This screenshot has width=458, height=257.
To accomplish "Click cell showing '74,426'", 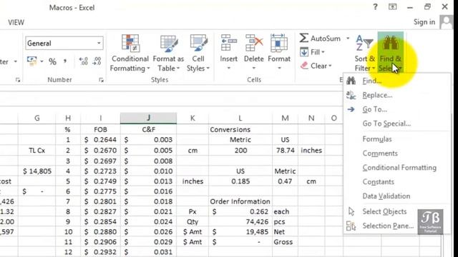I will tap(240, 222).
